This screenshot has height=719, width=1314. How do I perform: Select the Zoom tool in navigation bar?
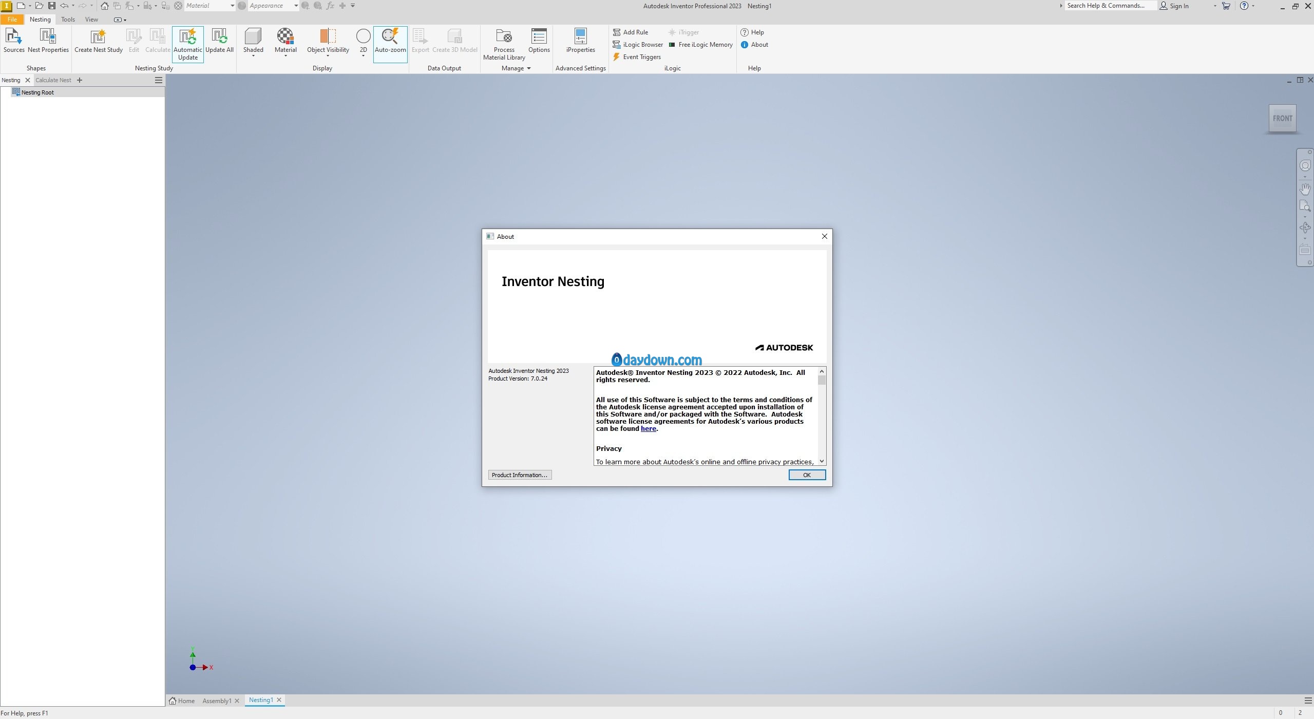coord(1305,206)
